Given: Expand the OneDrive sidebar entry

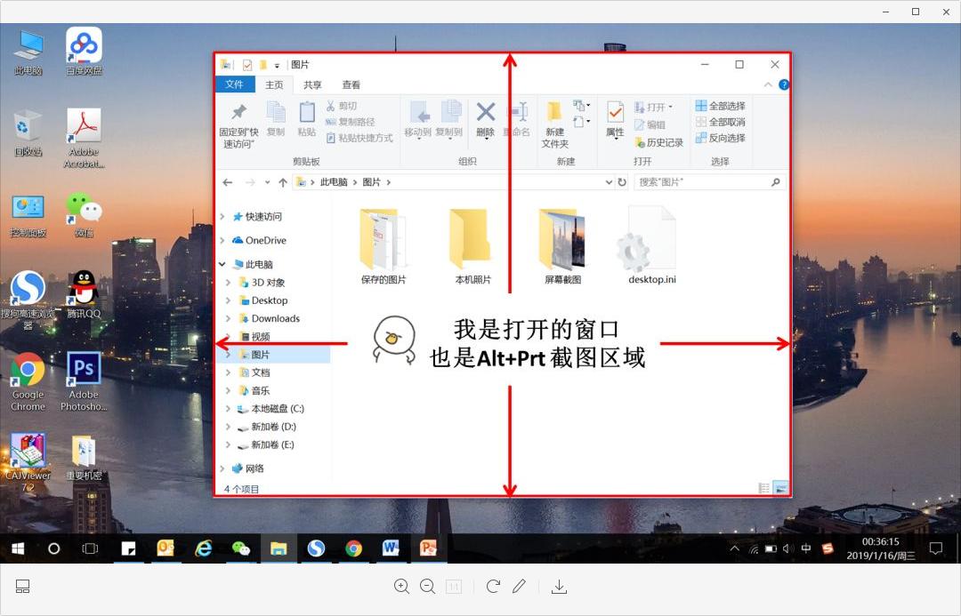Looking at the screenshot, I should (222, 240).
